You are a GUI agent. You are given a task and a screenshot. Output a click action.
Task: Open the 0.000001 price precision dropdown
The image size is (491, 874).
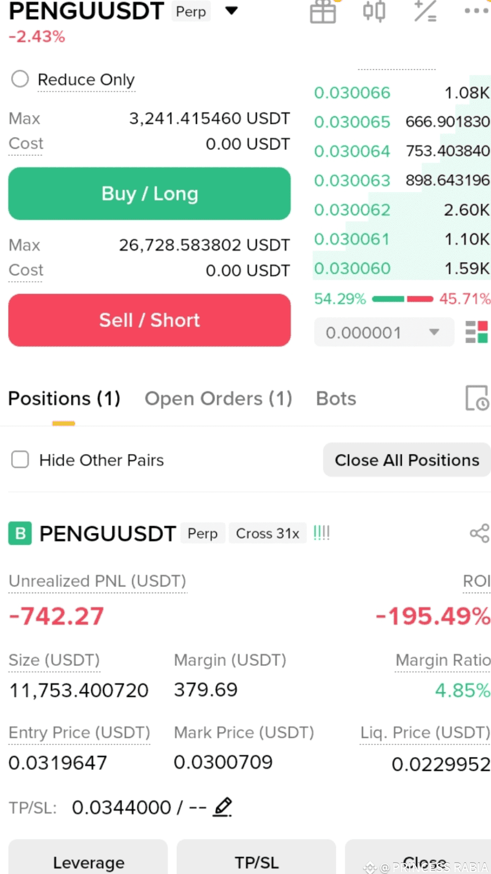(384, 332)
